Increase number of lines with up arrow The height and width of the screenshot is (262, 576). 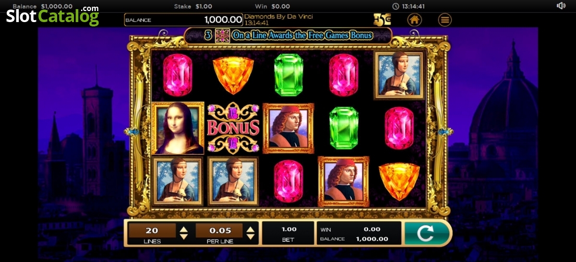coord(183,229)
